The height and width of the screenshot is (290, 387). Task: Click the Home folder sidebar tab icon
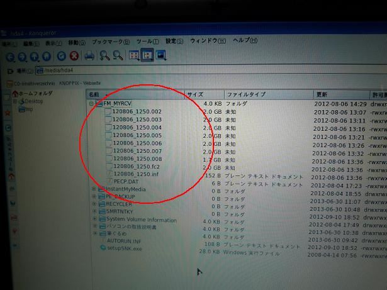click(x=11, y=176)
